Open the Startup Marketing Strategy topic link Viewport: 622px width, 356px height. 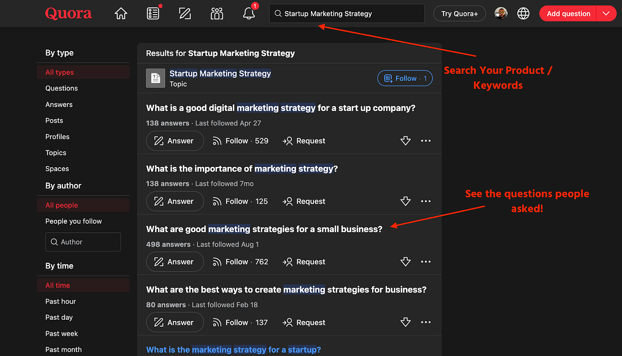pos(220,73)
